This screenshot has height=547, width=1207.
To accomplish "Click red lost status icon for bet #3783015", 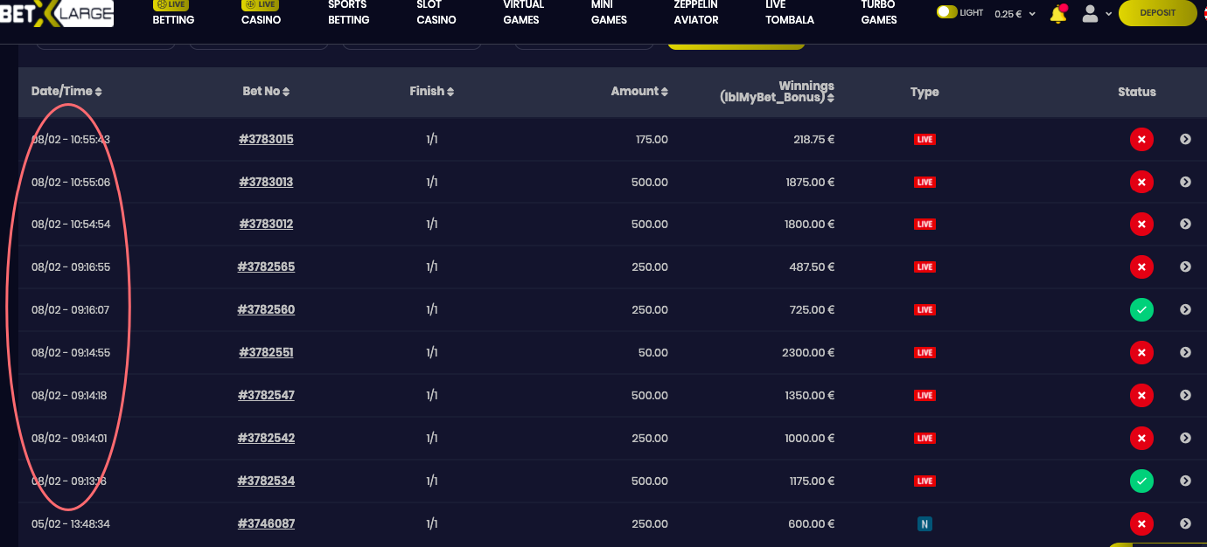I will click(1141, 139).
